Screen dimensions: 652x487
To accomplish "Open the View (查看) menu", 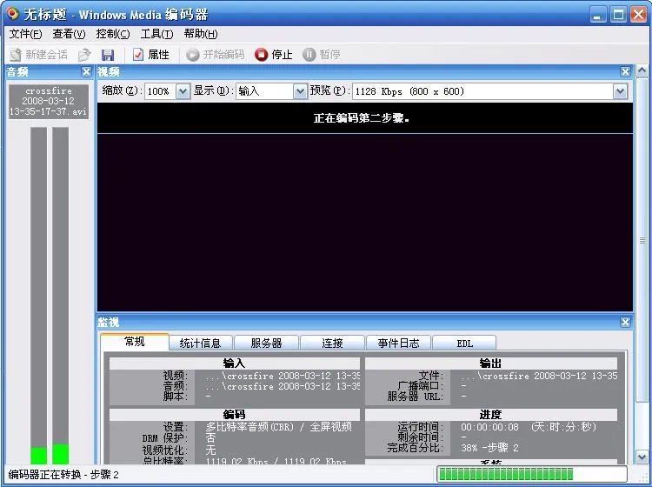I will pyautogui.click(x=69, y=34).
